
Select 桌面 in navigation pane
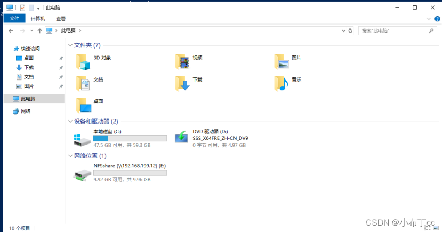29,58
